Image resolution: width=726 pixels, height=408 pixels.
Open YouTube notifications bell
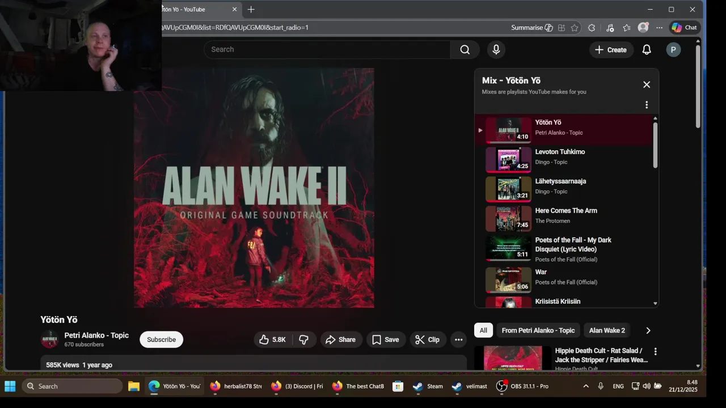click(x=647, y=50)
